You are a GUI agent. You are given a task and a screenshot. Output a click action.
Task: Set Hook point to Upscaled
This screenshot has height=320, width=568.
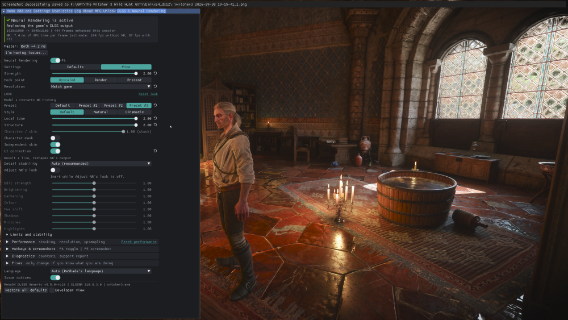click(67, 80)
